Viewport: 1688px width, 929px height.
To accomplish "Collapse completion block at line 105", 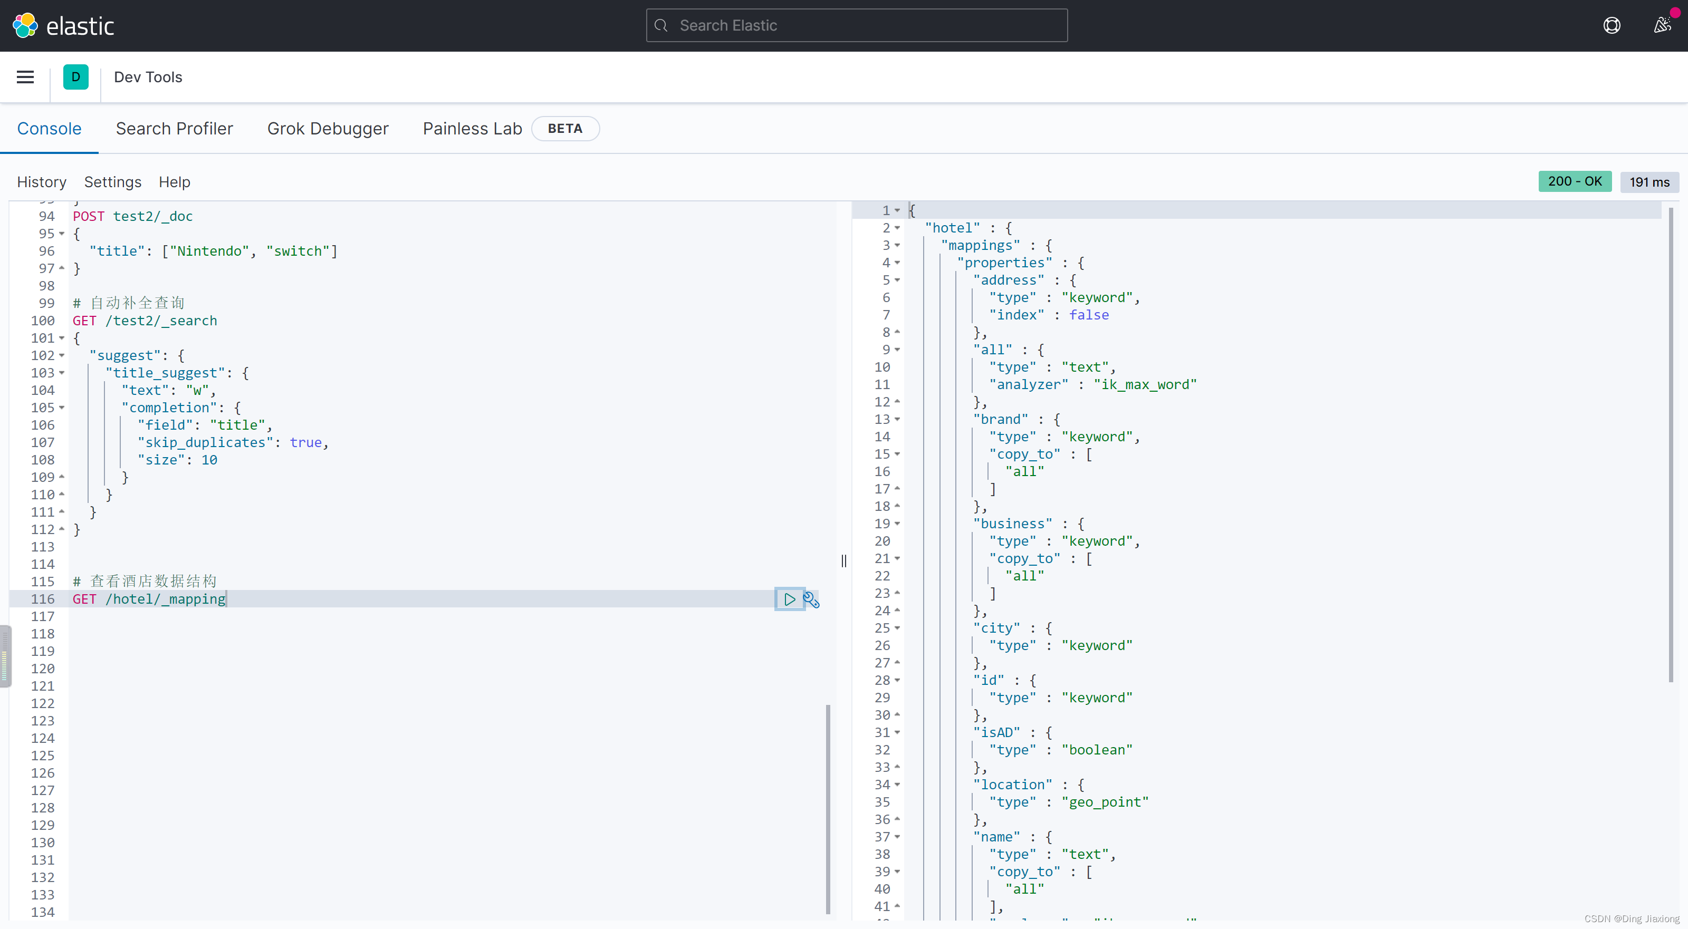I will (62, 408).
